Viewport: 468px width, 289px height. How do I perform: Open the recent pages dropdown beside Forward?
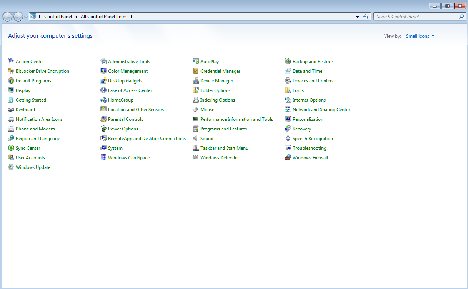click(x=26, y=17)
